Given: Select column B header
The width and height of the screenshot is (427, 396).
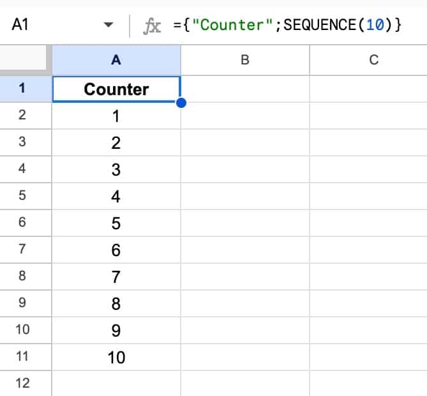Looking at the screenshot, I should 245,60.
